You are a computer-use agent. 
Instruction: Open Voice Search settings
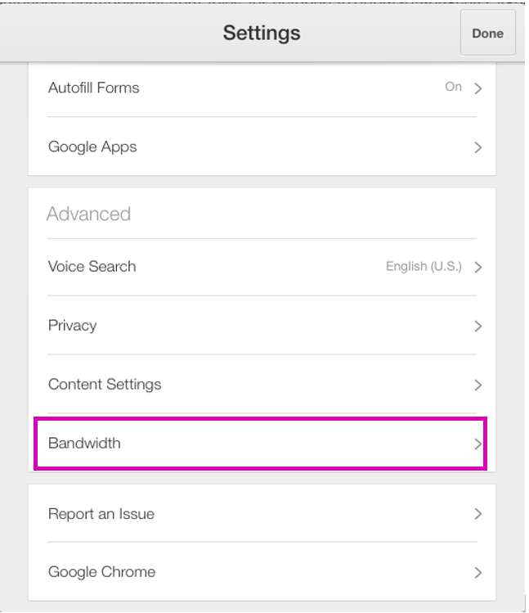pyautogui.click(x=262, y=267)
